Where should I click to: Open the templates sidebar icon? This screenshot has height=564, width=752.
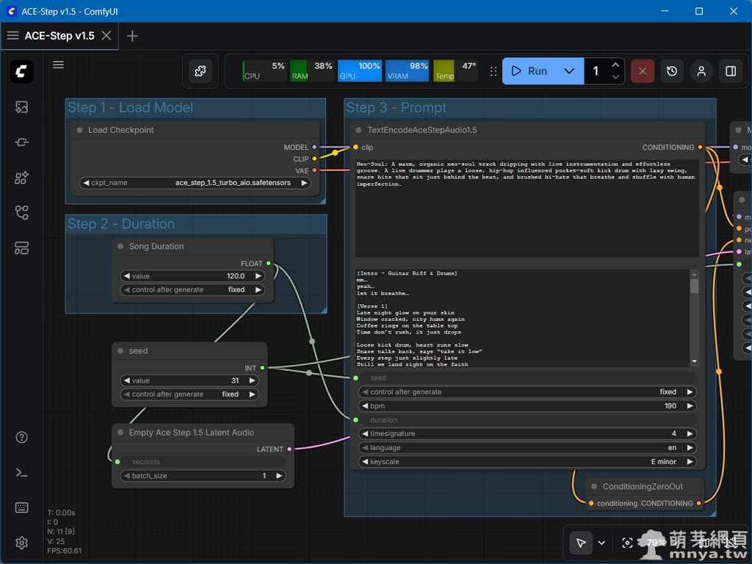[21, 248]
